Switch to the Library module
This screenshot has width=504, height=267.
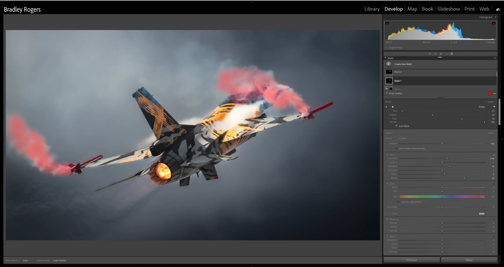372,9
